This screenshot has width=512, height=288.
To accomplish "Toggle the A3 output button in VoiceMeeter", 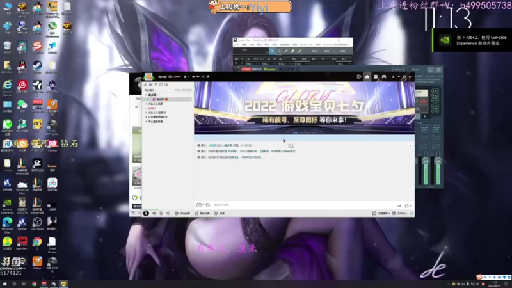I will coord(435,101).
